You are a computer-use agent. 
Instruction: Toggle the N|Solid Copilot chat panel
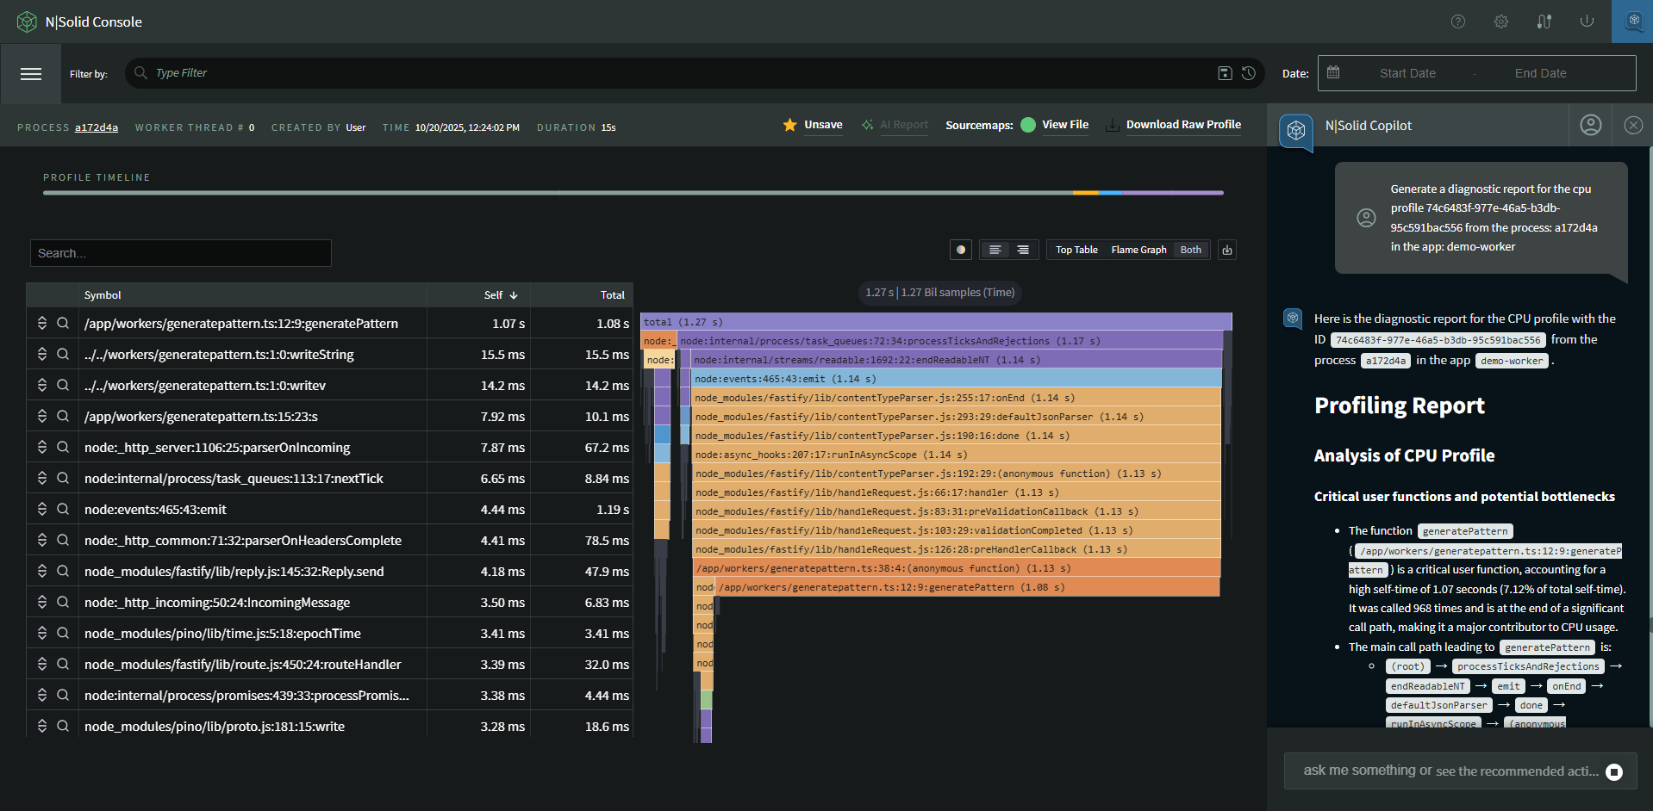pos(1632,22)
